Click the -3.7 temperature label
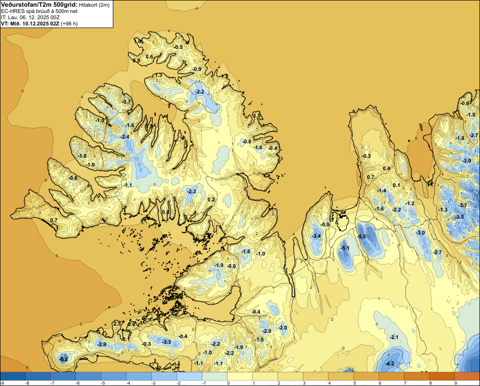480x386 pixels. point(463,205)
